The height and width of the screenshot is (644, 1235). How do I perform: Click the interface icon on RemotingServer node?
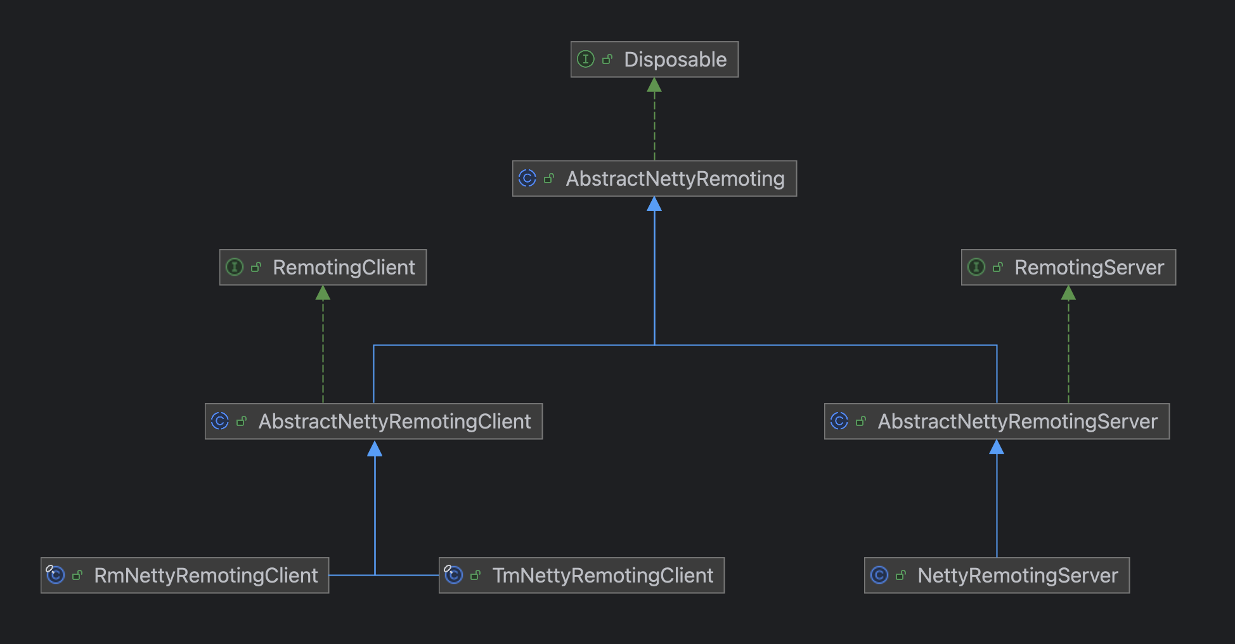[976, 267]
